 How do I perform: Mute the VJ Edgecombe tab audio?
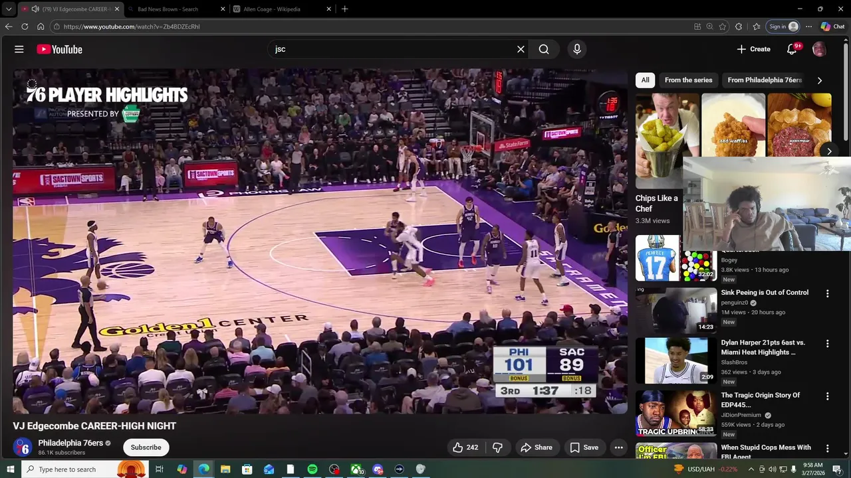[35, 9]
